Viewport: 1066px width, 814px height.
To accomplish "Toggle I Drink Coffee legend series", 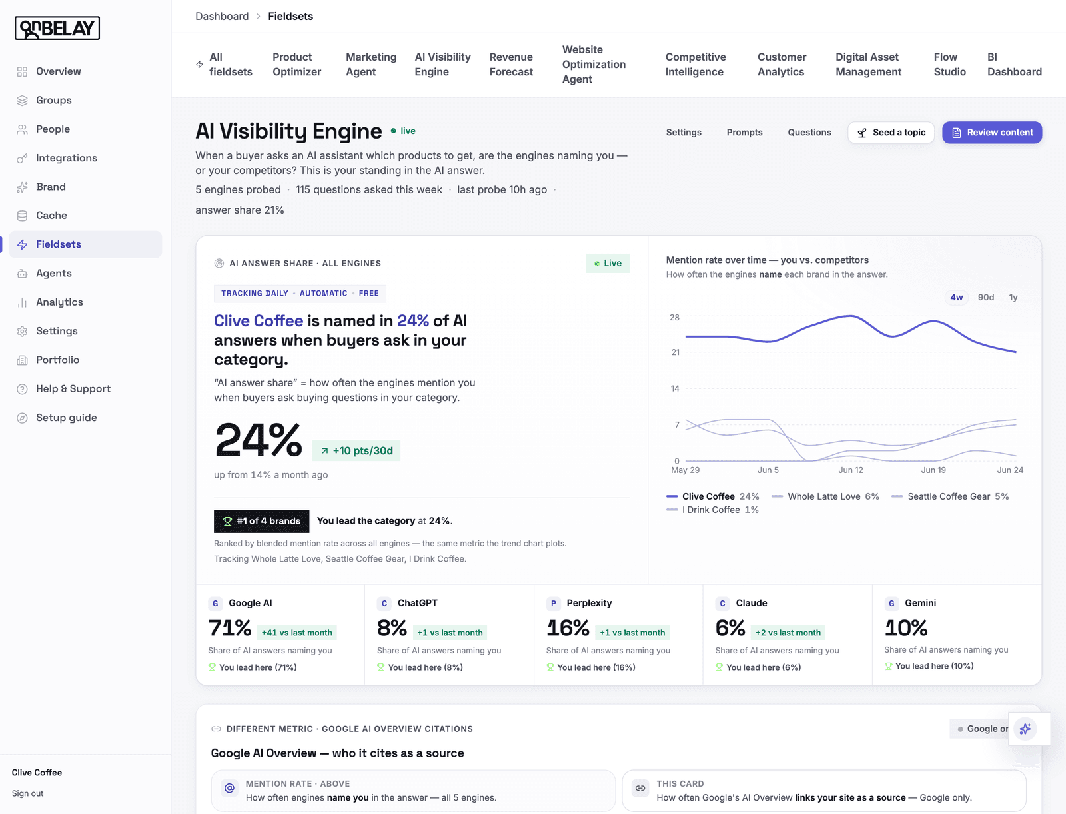I will click(713, 510).
